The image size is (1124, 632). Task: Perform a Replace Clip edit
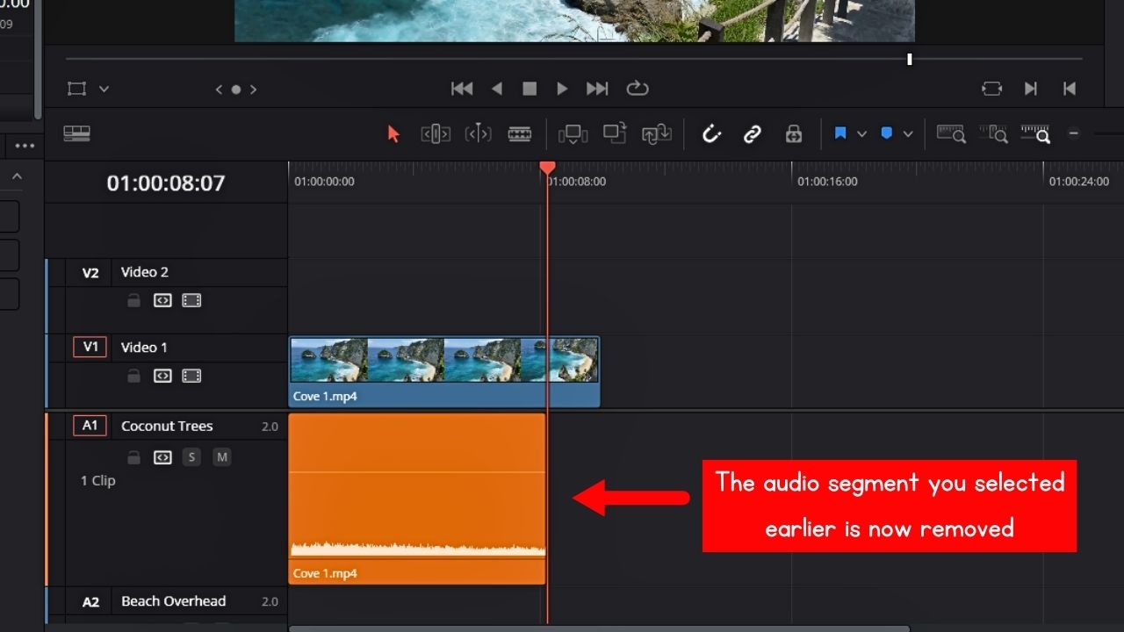coord(657,133)
